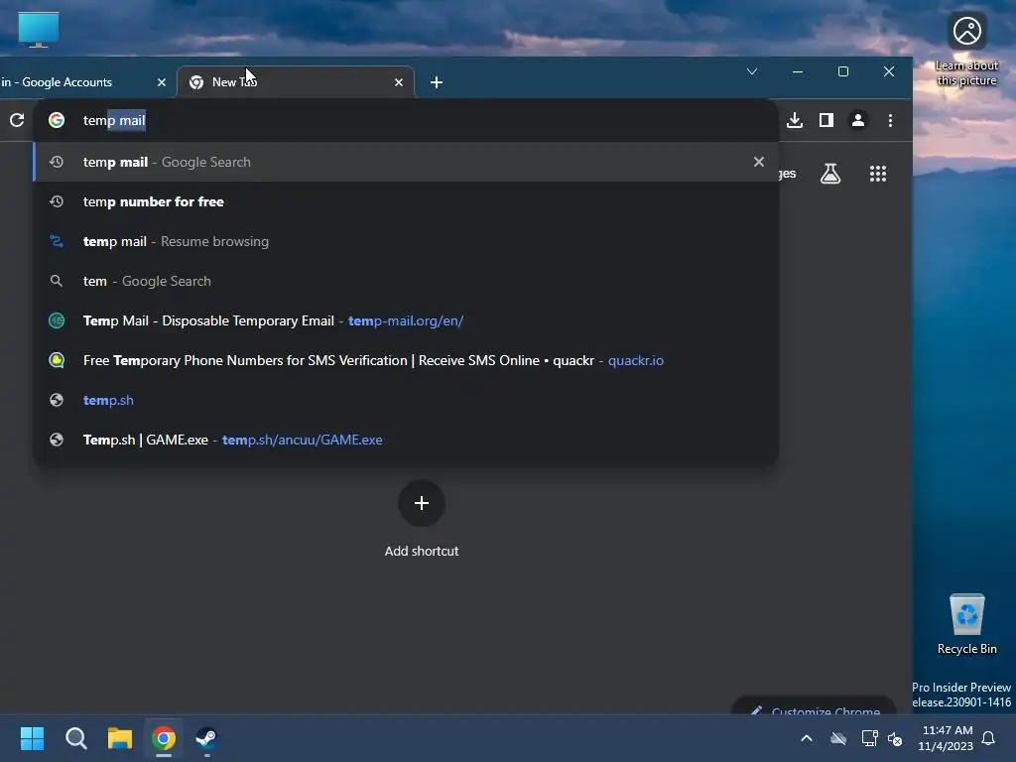Screen dimensions: 1016x762
Task: Click the network icon in the system tray
Action: point(869,738)
